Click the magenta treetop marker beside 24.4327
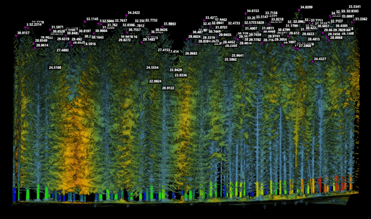Image resolution: width=371 pixels, height=219 pixels. point(313,61)
